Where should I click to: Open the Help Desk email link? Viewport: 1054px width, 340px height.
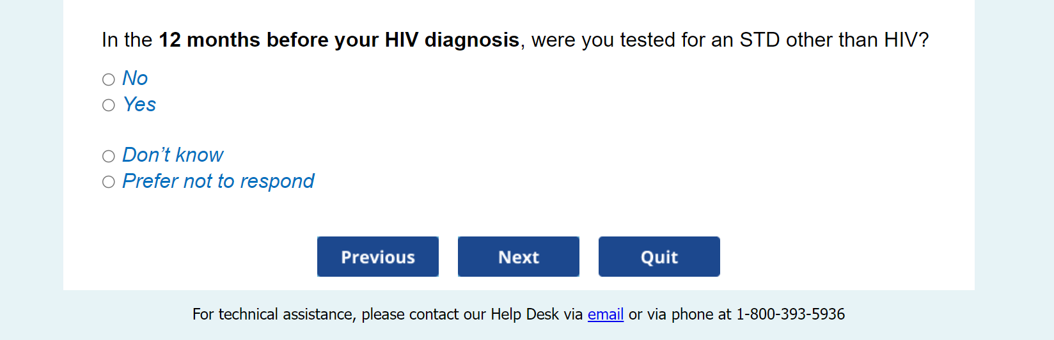click(605, 314)
